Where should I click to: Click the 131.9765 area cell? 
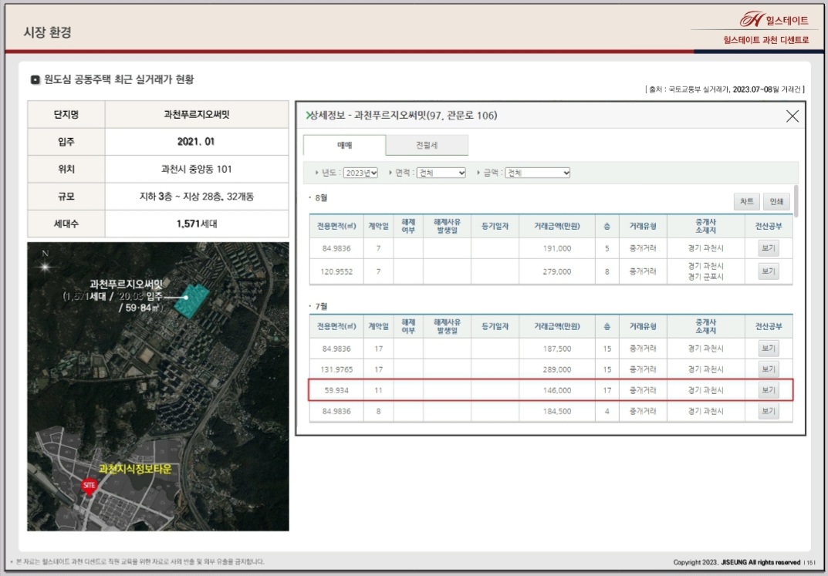coord(336,369)
